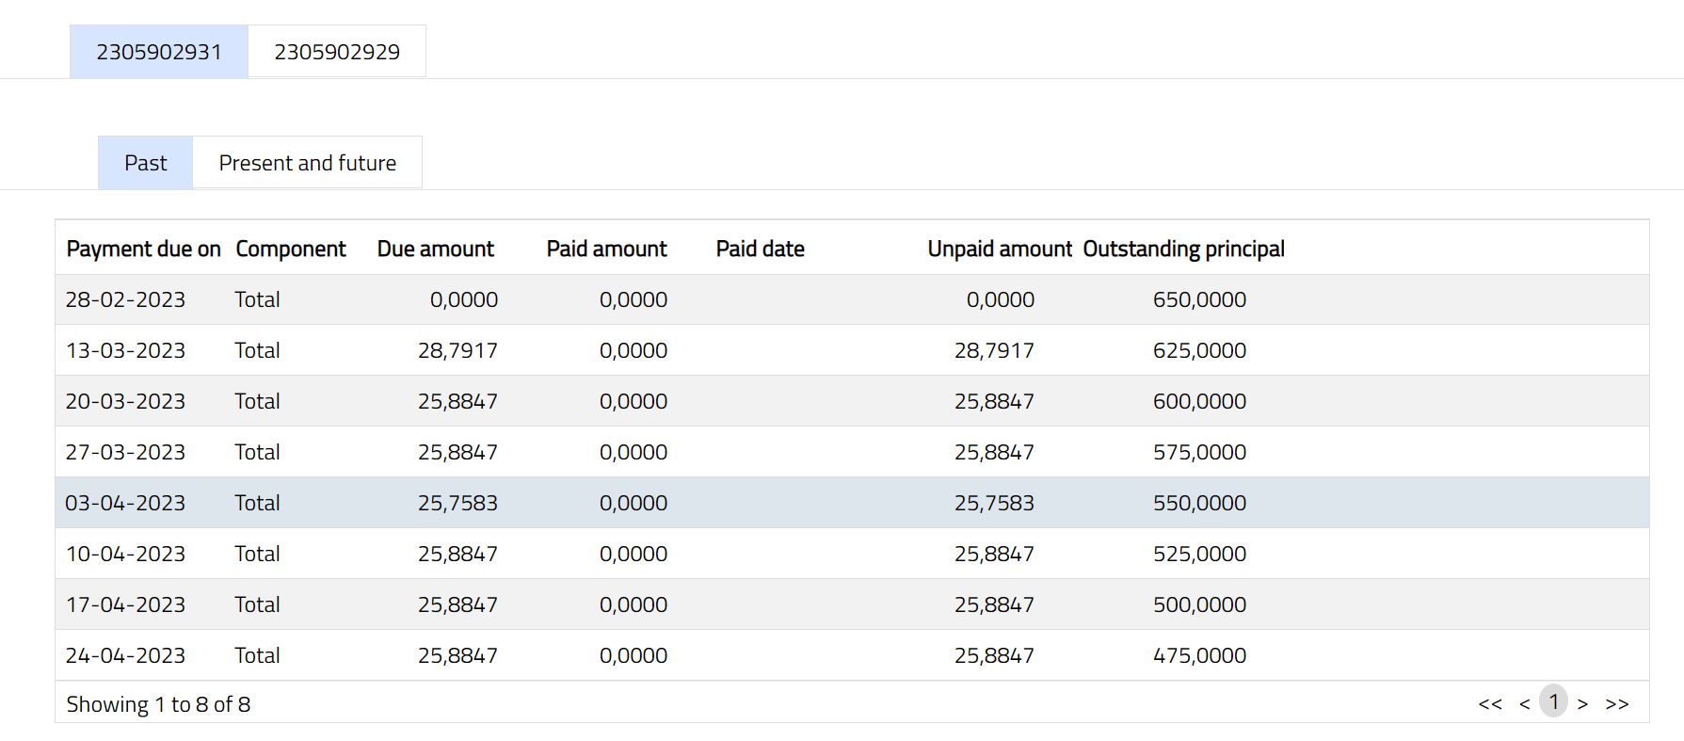Go to next page with > button
1684x741 pixels.
[1582, 703]
